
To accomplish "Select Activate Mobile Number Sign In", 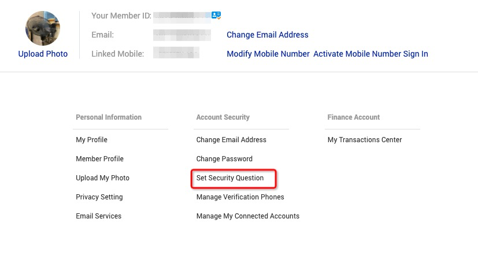I will point(370,54).
